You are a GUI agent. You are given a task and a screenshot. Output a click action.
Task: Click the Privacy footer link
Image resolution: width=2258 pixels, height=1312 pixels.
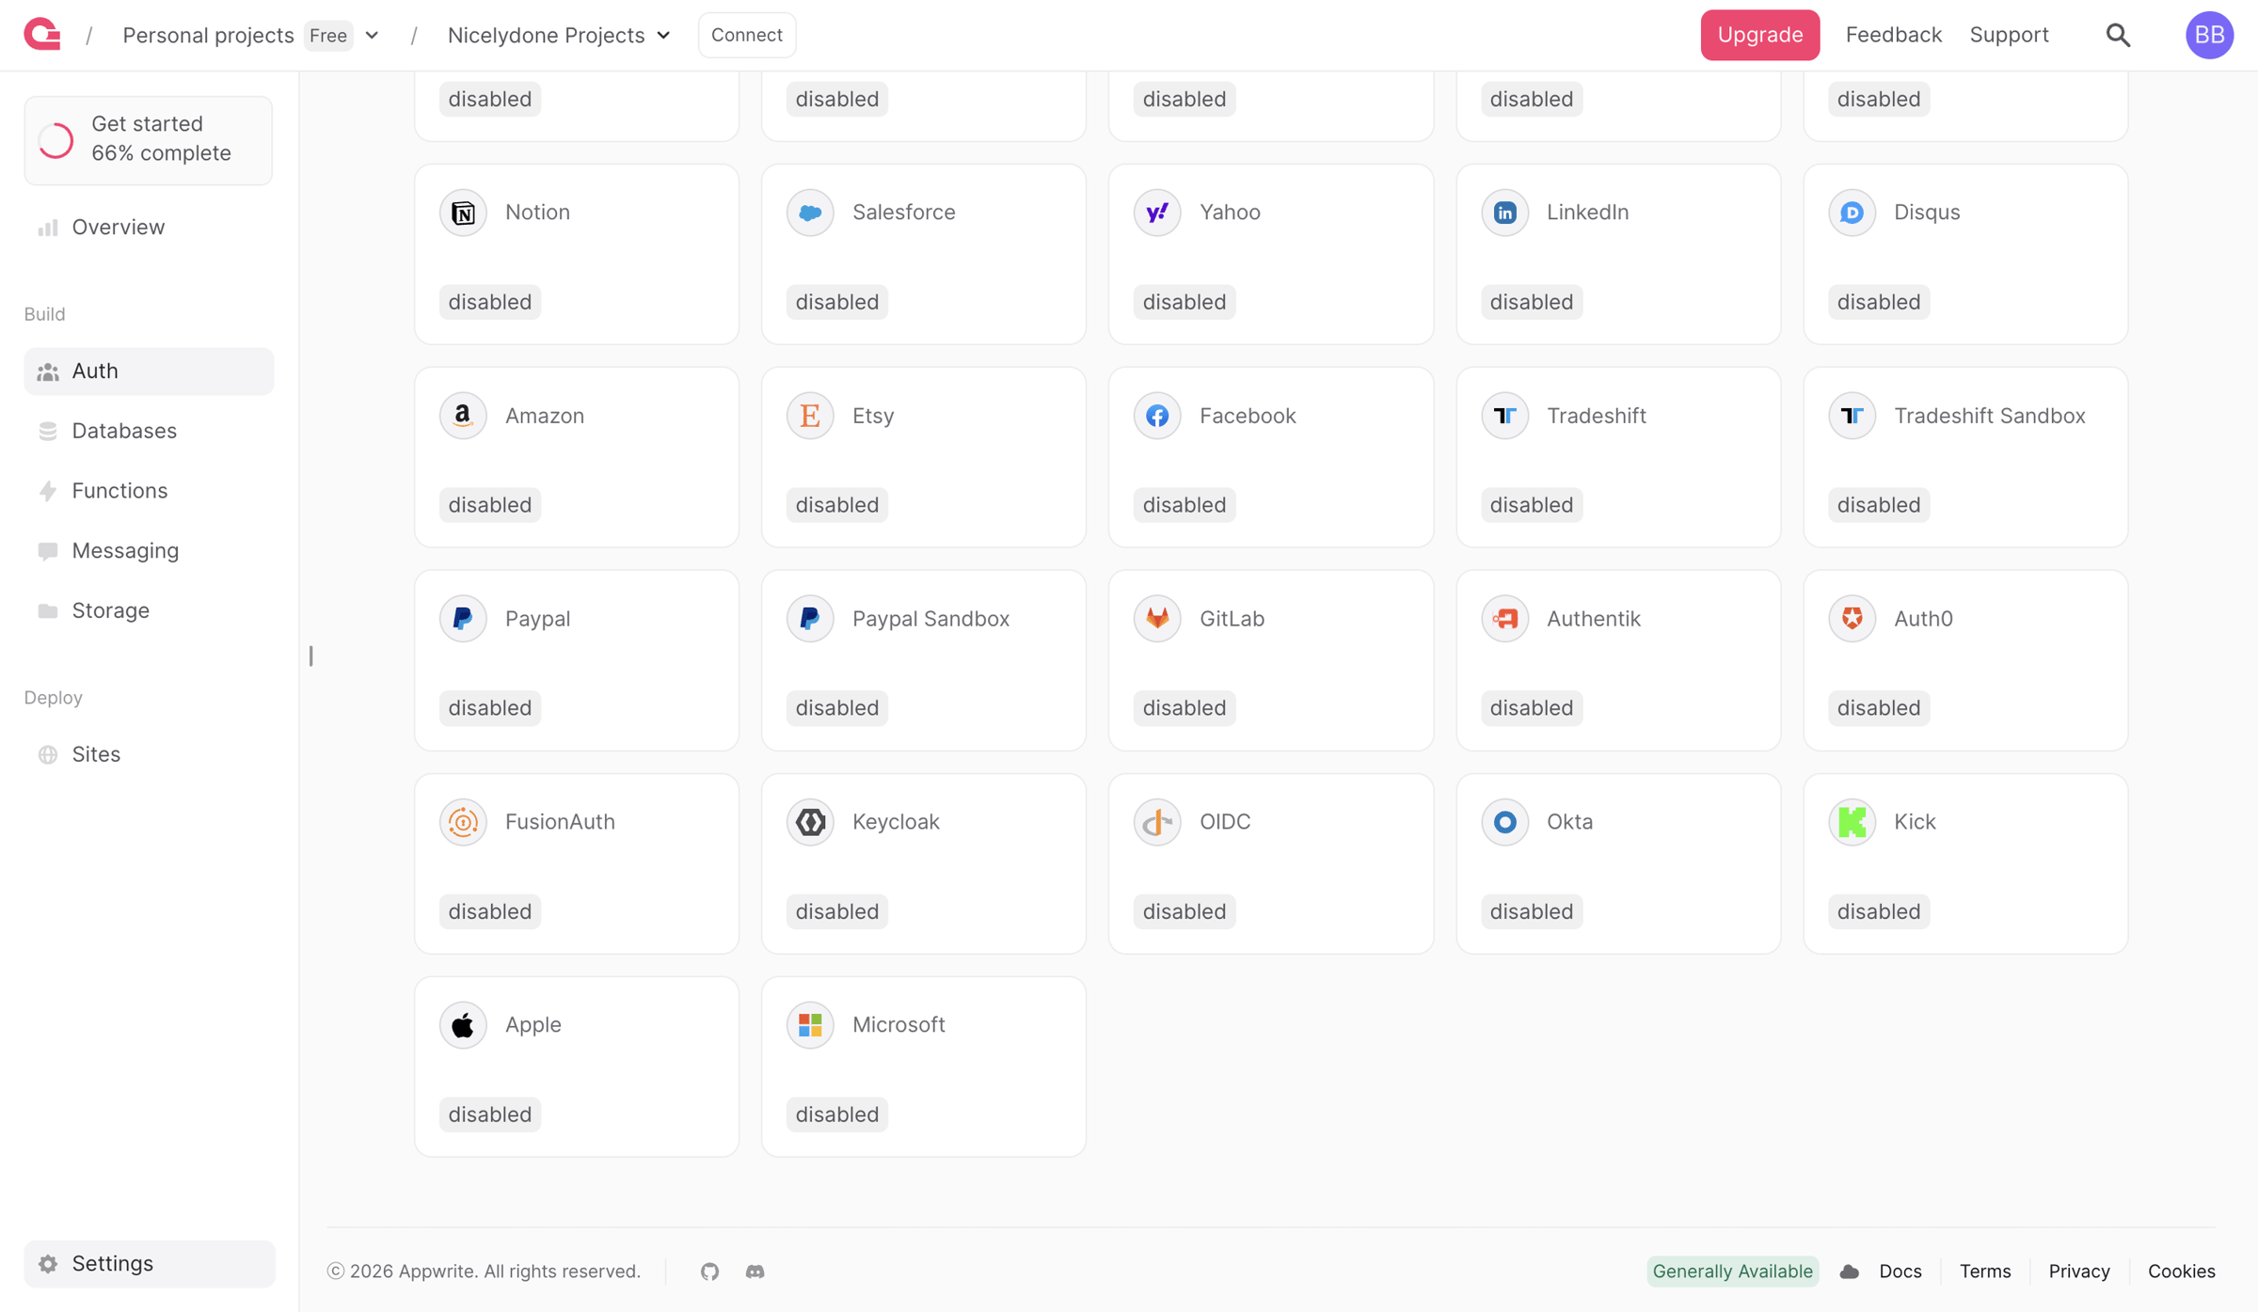[2079, 1271]
